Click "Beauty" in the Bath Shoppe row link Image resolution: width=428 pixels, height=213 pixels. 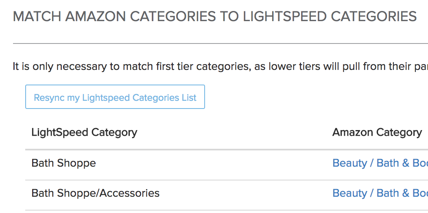pyautogui.click(x=350, y=163)
